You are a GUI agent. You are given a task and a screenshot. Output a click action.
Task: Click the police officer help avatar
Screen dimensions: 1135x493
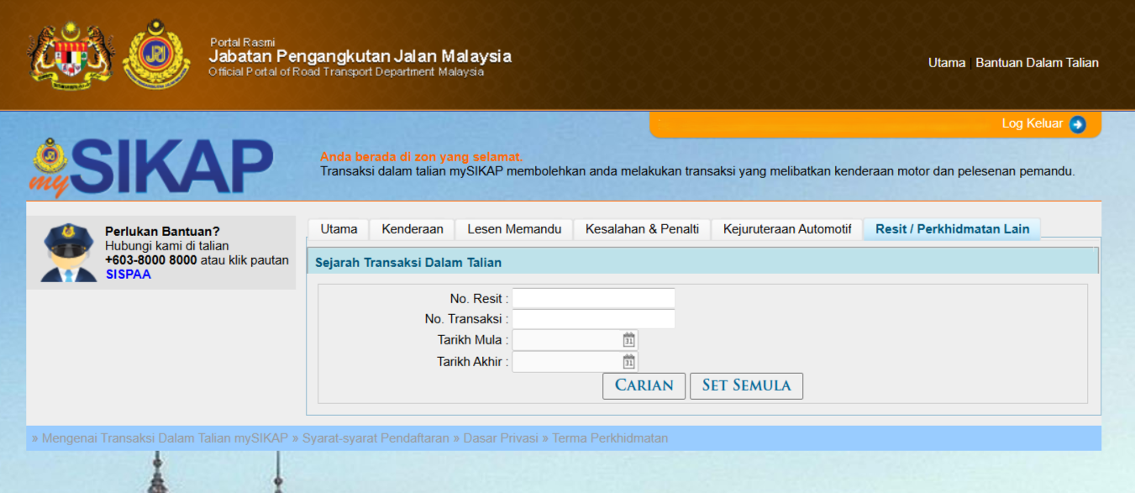68,253
